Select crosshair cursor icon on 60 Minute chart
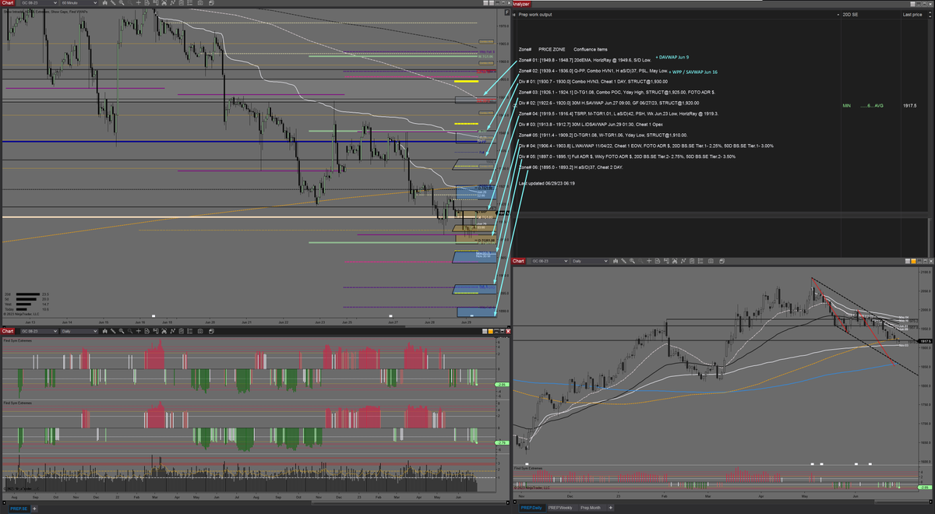 pos(138,3)
